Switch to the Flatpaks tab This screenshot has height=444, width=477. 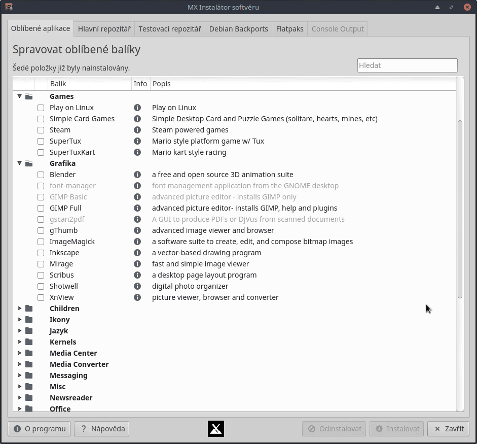point(289,29)
